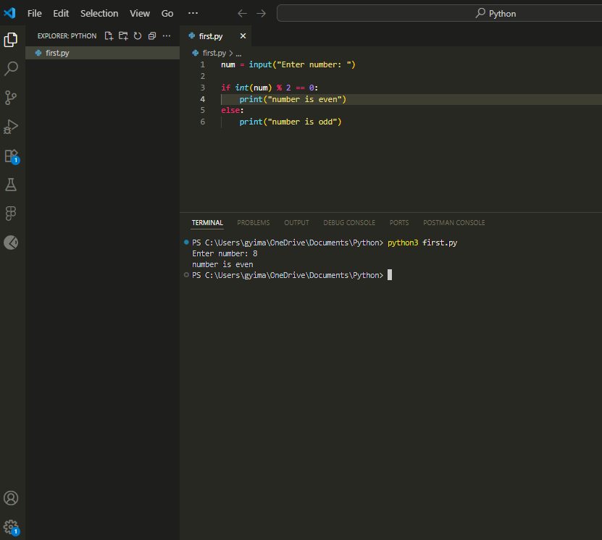Viewport: 602px width, 540px height.
Task: Click the terminal prompt cursor block
Action: pos(390,275)
